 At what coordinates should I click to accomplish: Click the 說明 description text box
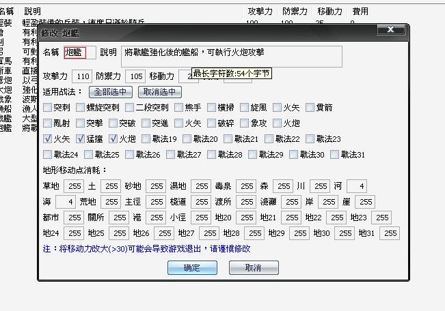tap(232, 57)
